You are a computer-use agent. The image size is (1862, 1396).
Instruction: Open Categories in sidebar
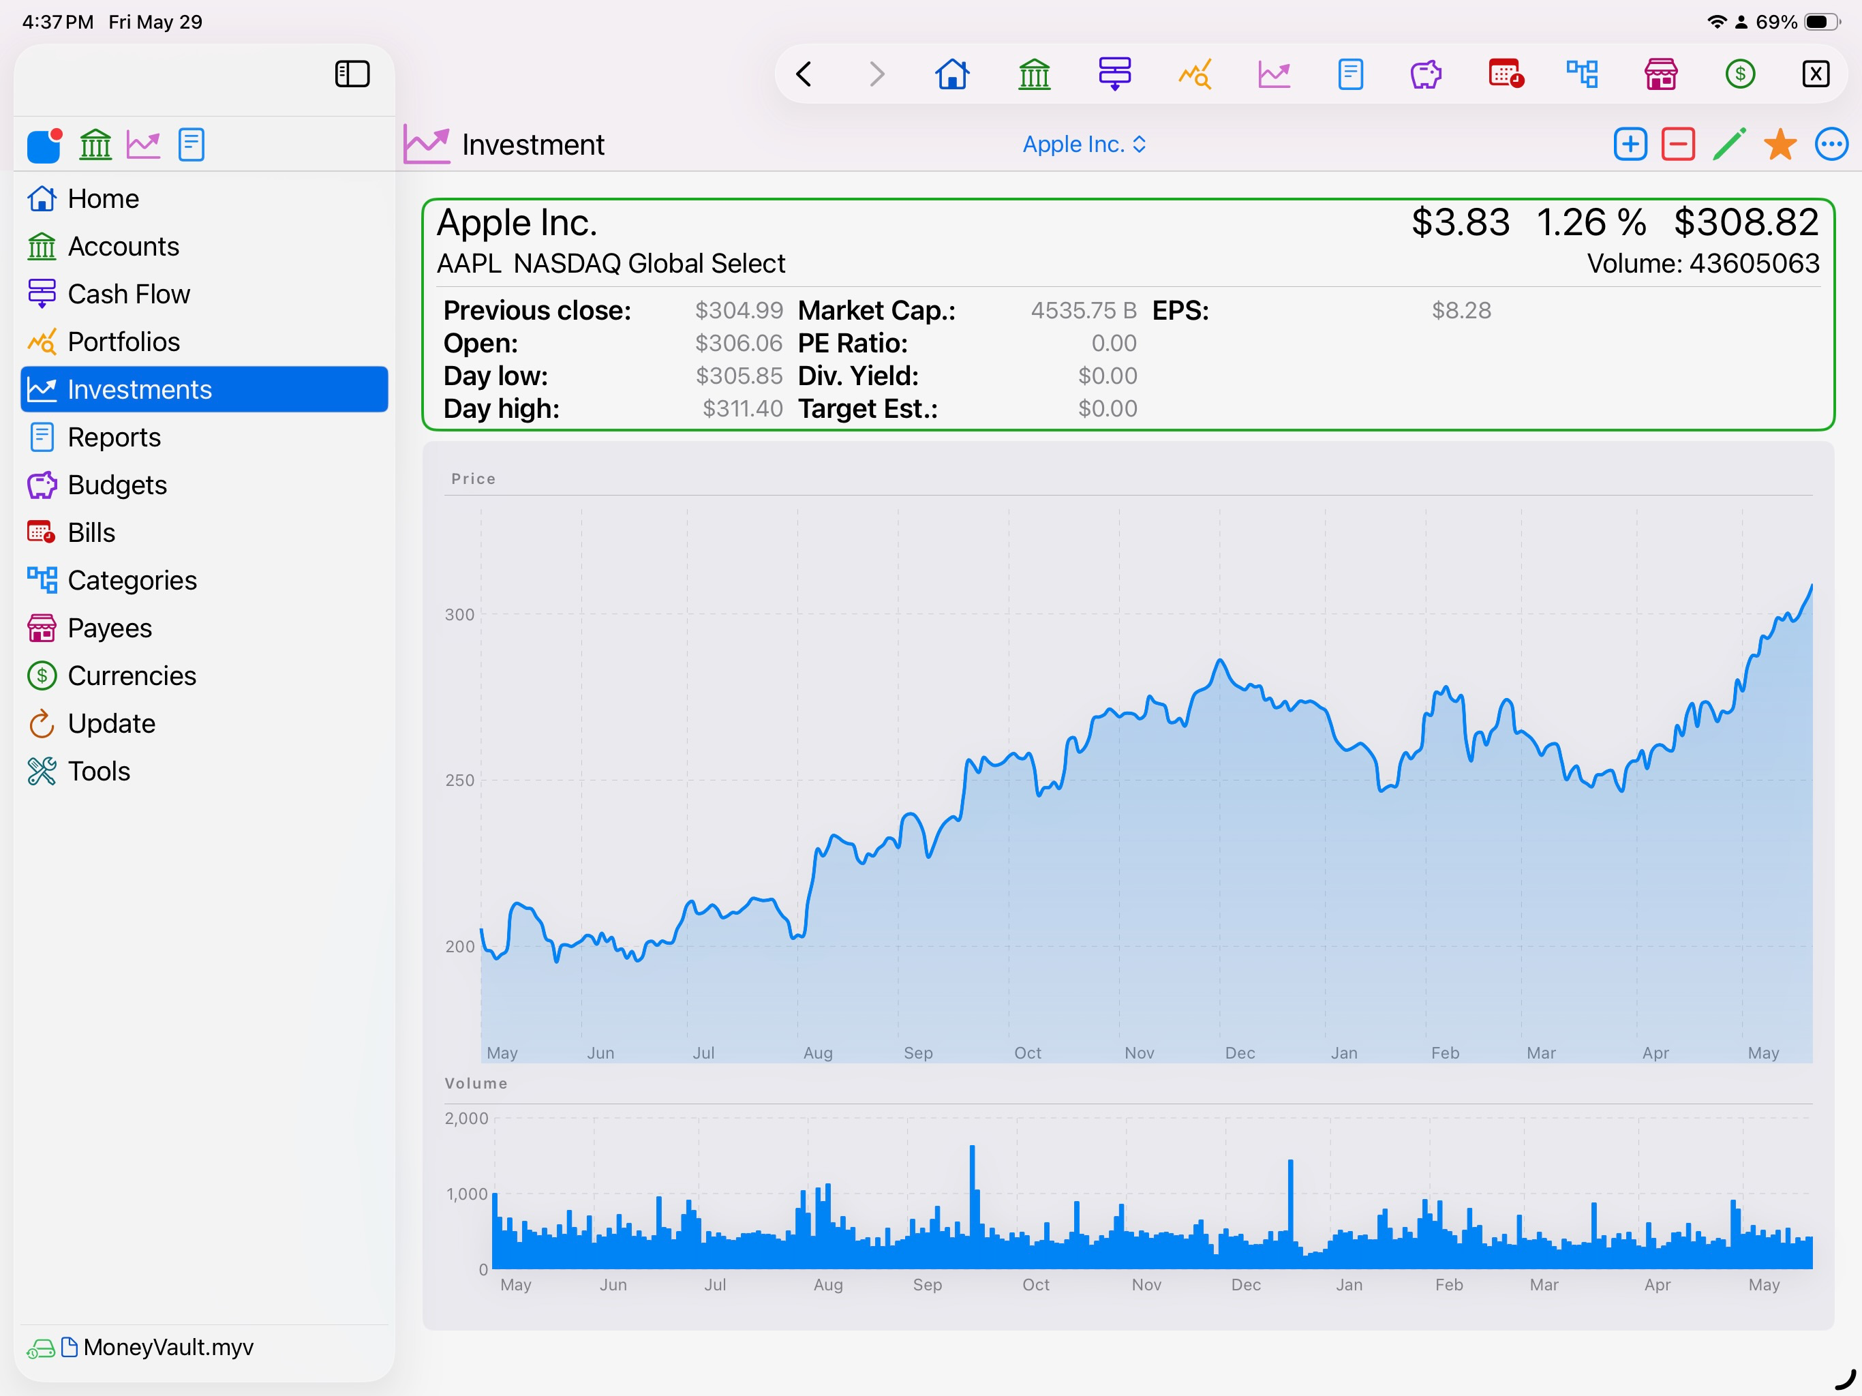pyautogui.click(x=204, y=580)
